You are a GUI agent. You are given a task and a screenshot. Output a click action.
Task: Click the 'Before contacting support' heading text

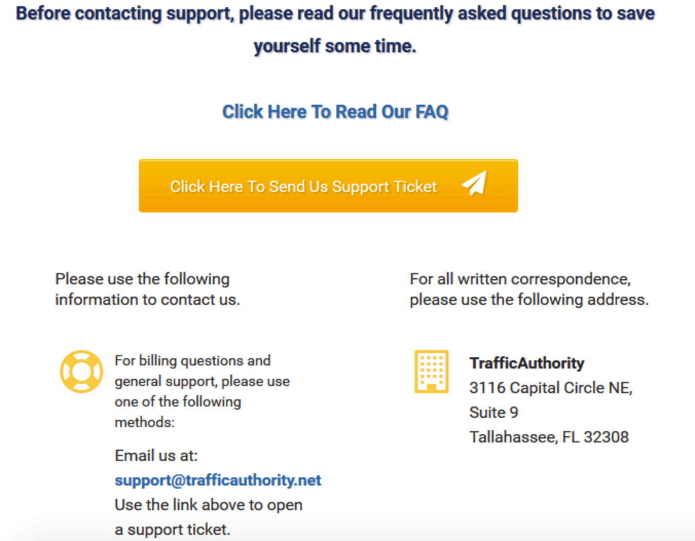(x=335, y=13)
